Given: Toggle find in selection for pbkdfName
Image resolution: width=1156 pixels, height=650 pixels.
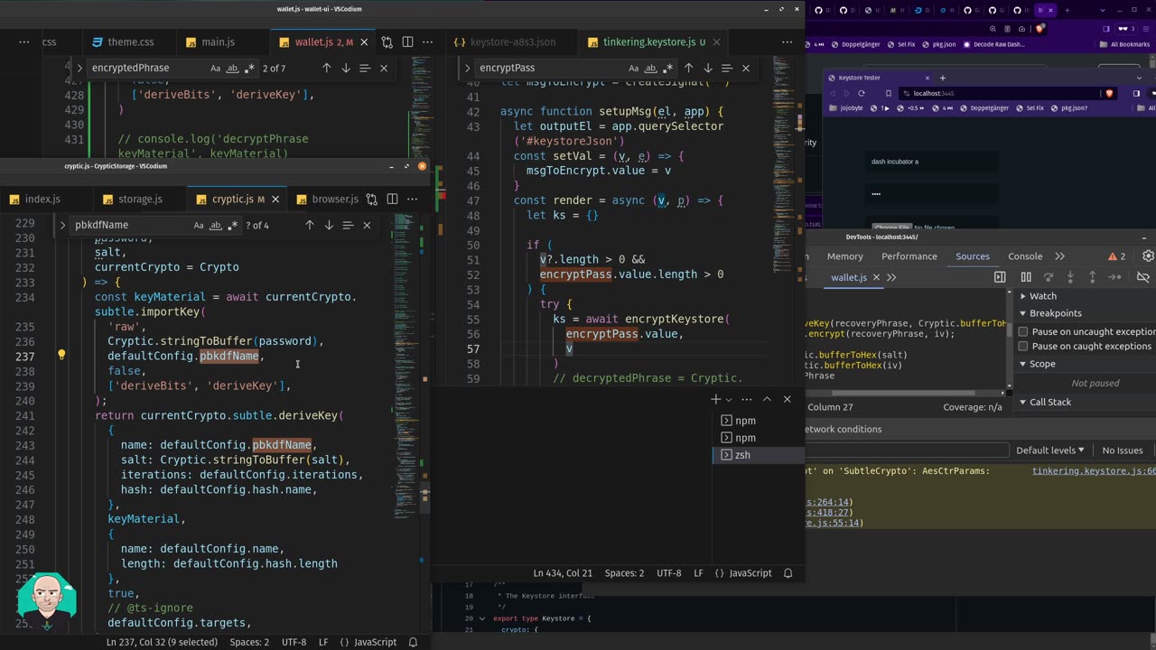Looking at the screenshot, I should coord(348,225).
